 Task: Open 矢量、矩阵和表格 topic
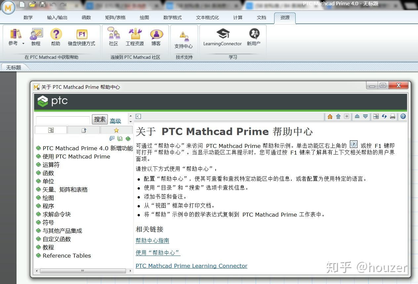click(65, 190)
